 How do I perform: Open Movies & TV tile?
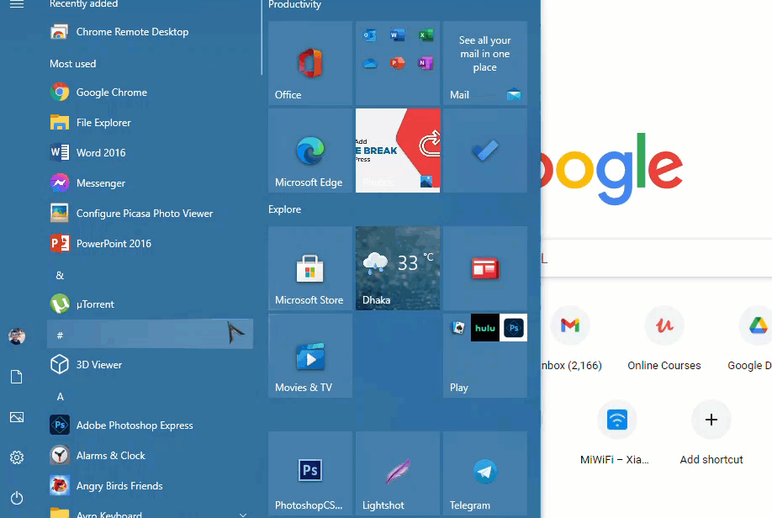[x=310, y=356]
